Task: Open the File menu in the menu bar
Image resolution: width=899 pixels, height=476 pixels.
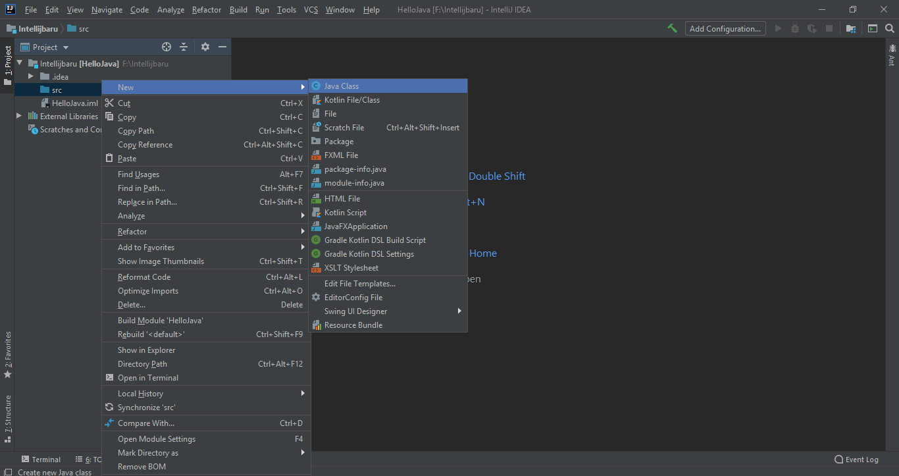Action: [x=31, y=10]
